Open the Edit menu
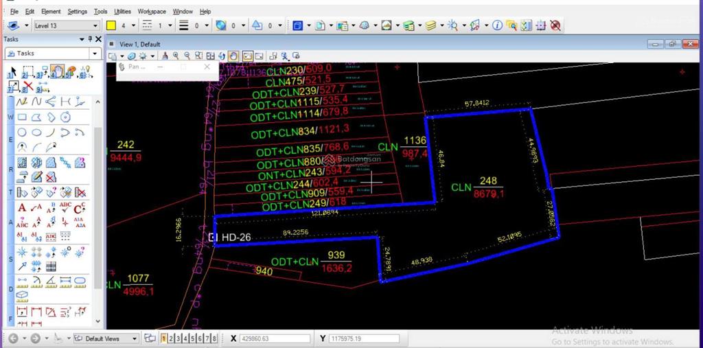703x348 pixels. [x=30, y=11]
